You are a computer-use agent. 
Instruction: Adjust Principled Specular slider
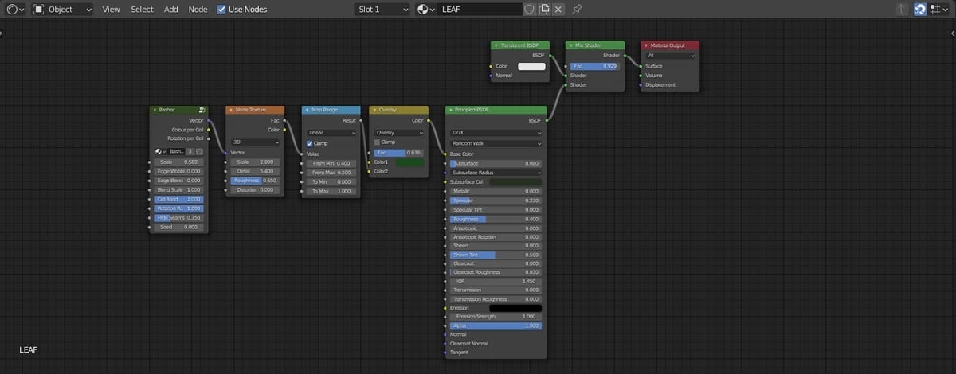(496, 201)
